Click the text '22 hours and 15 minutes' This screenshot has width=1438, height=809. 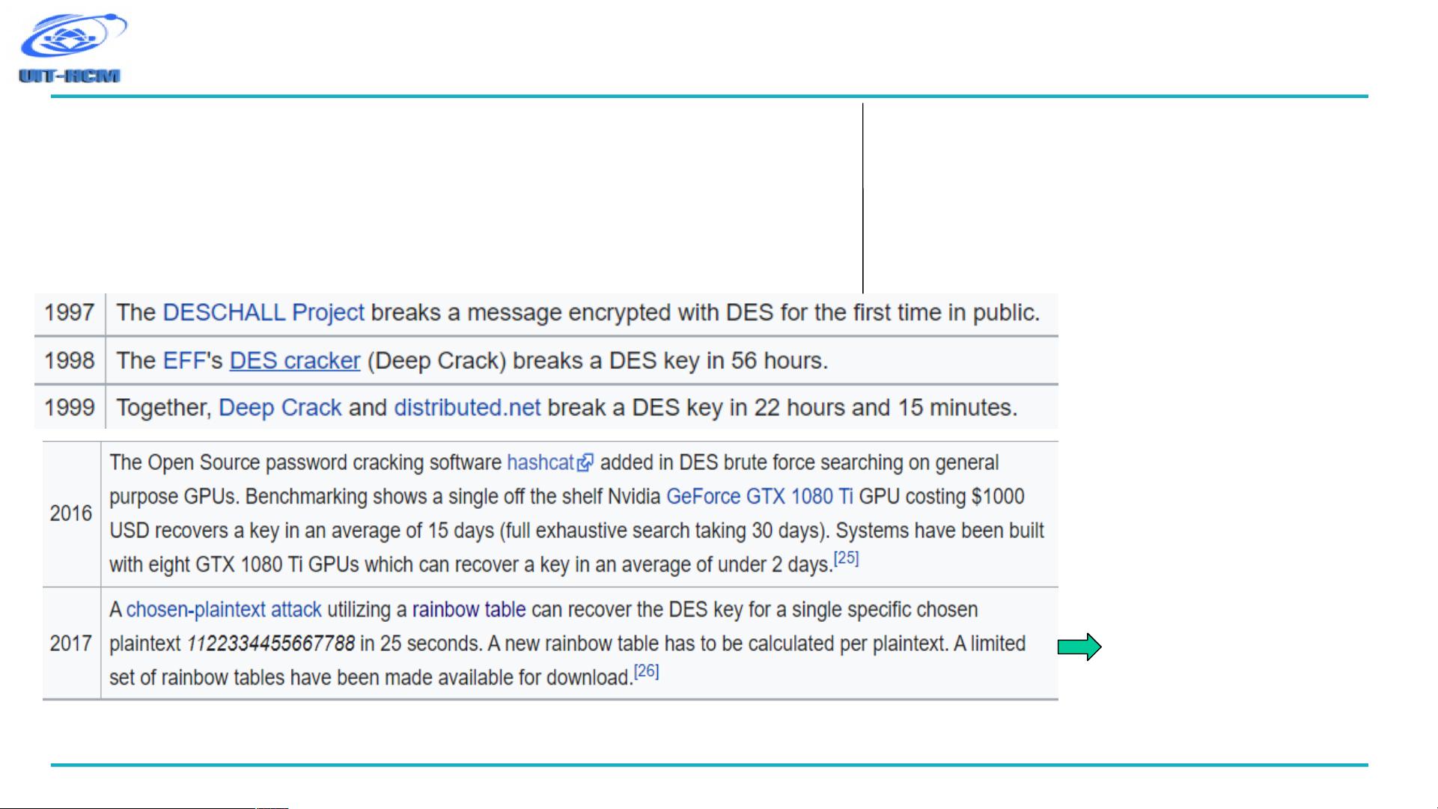(883, 408)
